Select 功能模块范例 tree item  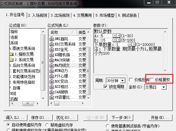tap(22, 77)
